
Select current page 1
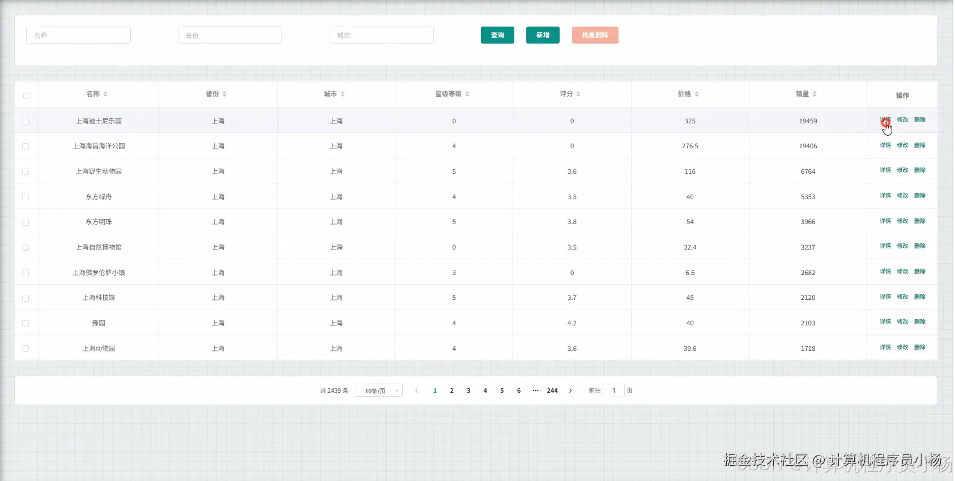[x=435, y=390]
